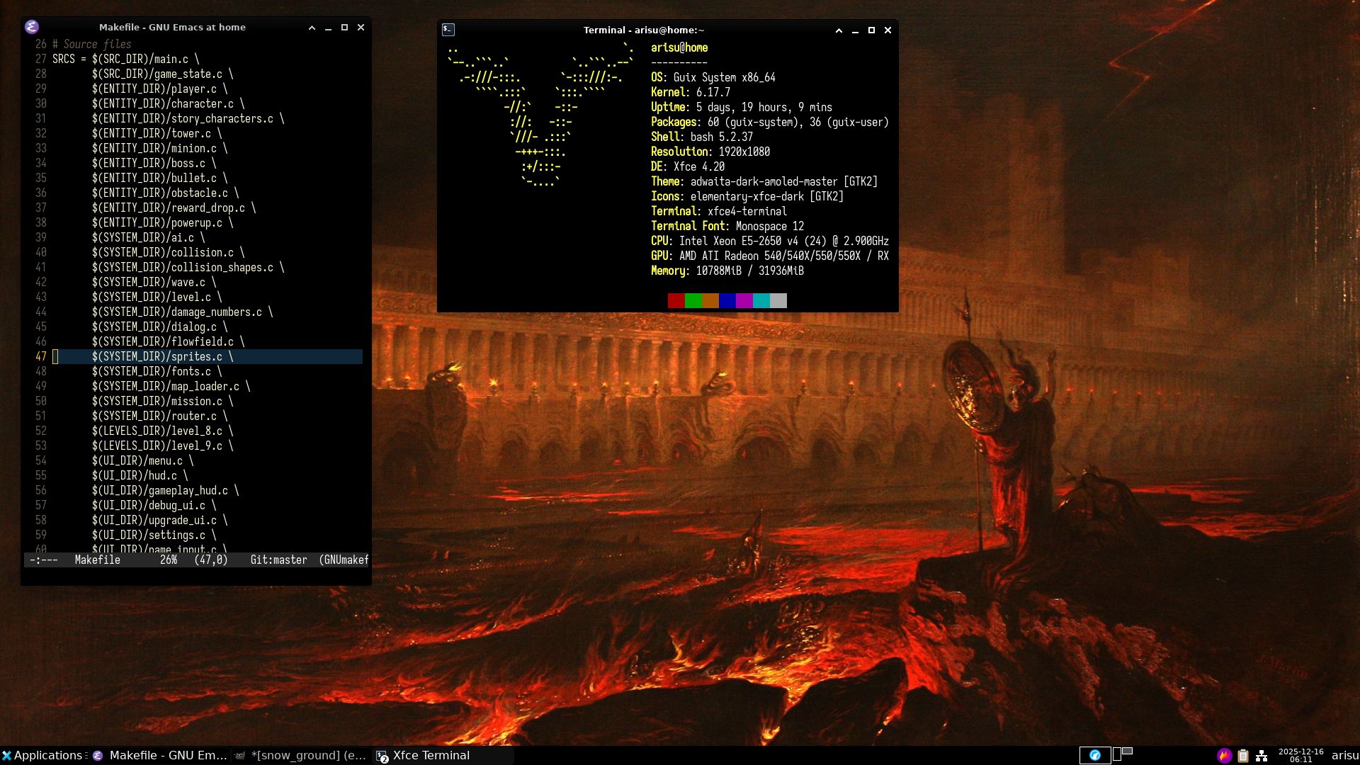Roll up the Terminal window with up-arrow
Viewport: 1360px width, 765px height.
click(x=839, y=30)
